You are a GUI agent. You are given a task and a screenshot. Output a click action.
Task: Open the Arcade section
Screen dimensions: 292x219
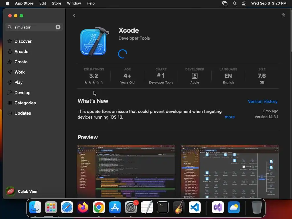click(x=18, y=52)
